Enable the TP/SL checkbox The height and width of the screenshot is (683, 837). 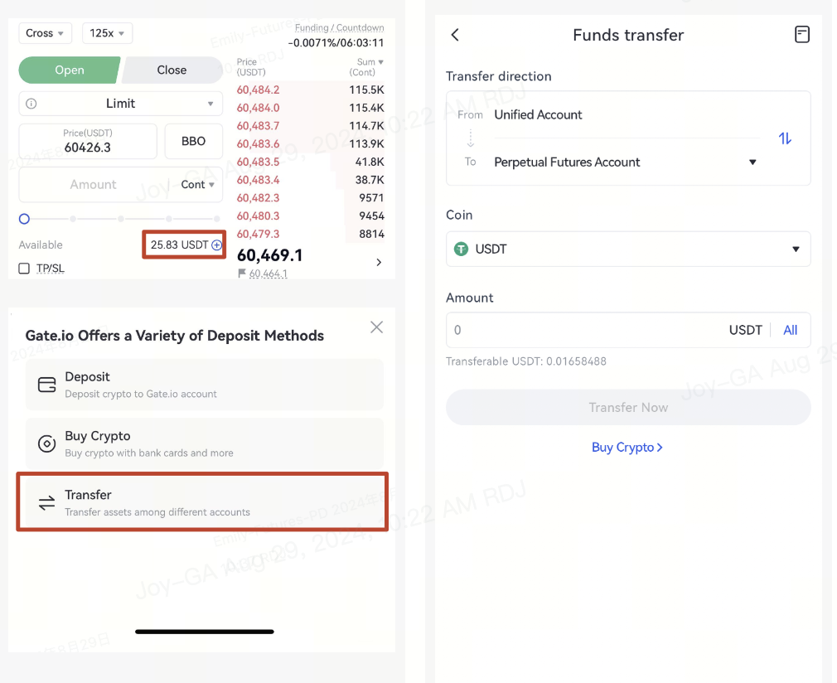[24, 269]
